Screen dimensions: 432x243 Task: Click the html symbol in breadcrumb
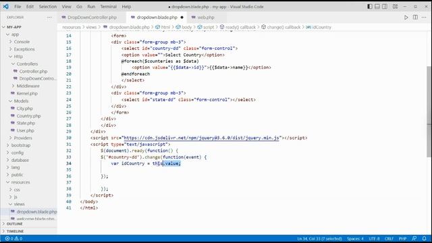point(163,27)
